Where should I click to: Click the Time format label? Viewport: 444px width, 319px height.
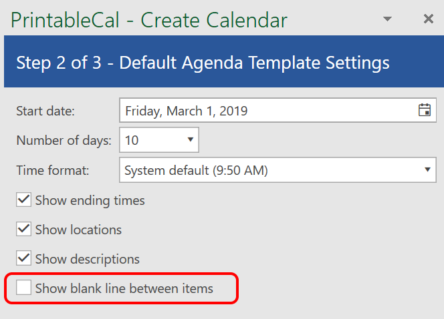pyautogui.click(x=52, y=170)
